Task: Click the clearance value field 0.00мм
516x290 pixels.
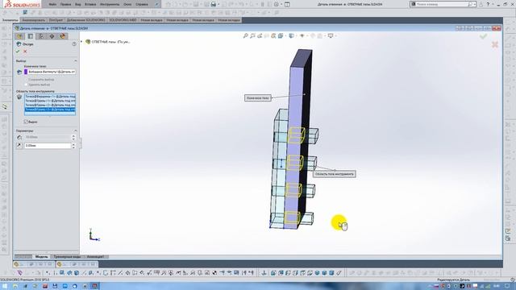Action: point(48,145)
